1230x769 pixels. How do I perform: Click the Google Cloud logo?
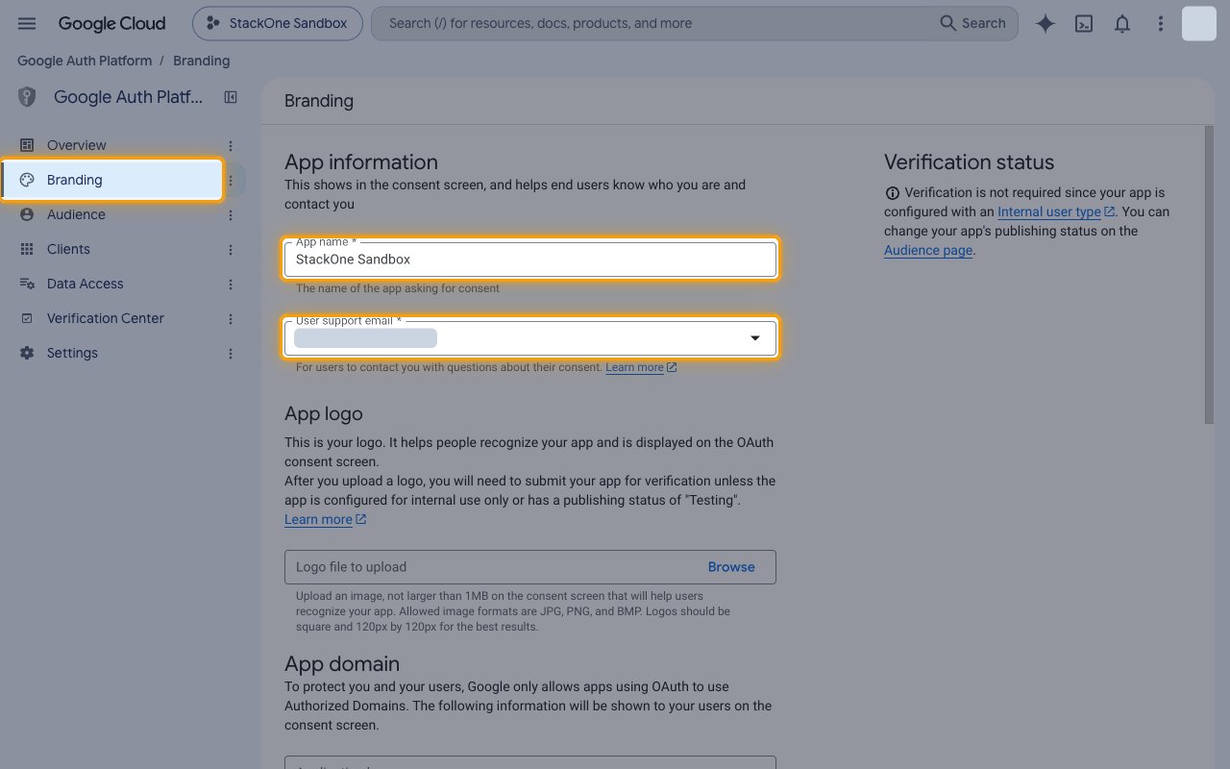click(x=111, y=23)
